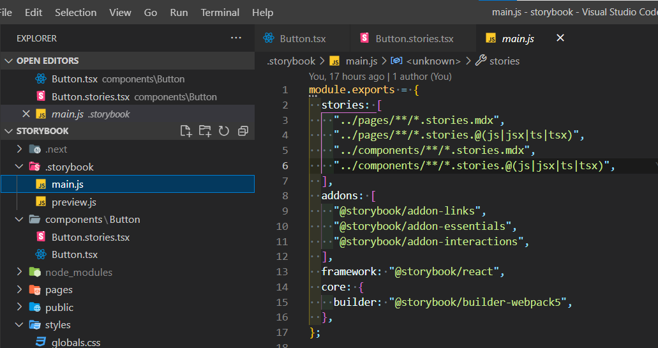
Task: Click the "@storybook/addon-essentials" string in code
Action: (x=422, y=226)
